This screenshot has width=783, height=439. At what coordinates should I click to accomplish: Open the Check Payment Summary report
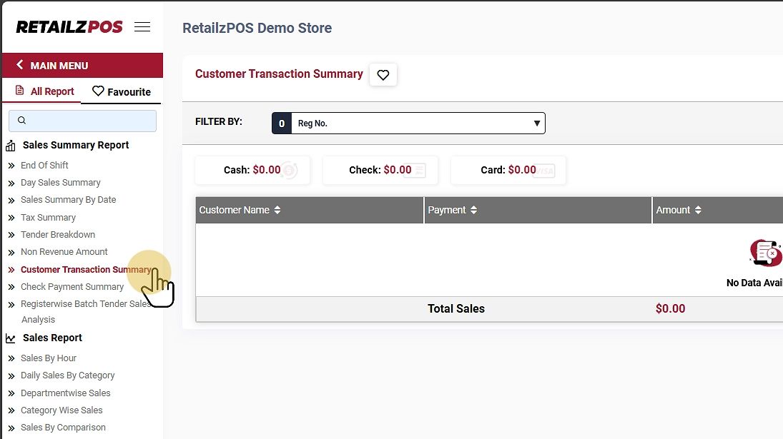[x=72, y=287]
